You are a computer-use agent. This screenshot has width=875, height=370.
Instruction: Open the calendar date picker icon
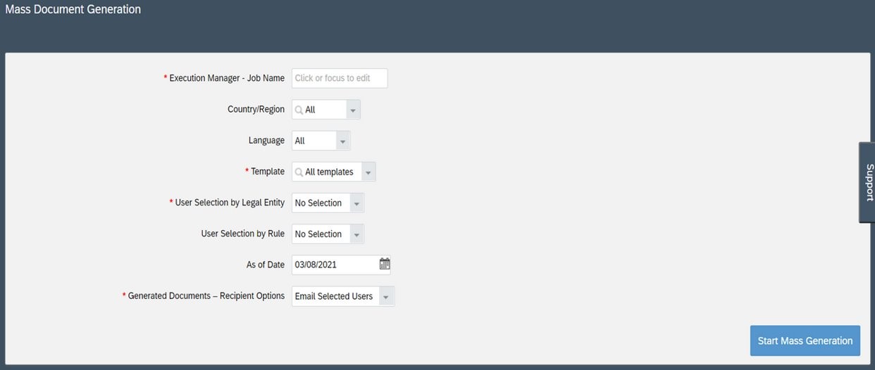pyautogui.click(x=385, y=264)
